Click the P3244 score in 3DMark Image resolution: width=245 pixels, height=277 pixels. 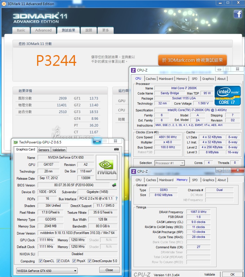point(56,60)
